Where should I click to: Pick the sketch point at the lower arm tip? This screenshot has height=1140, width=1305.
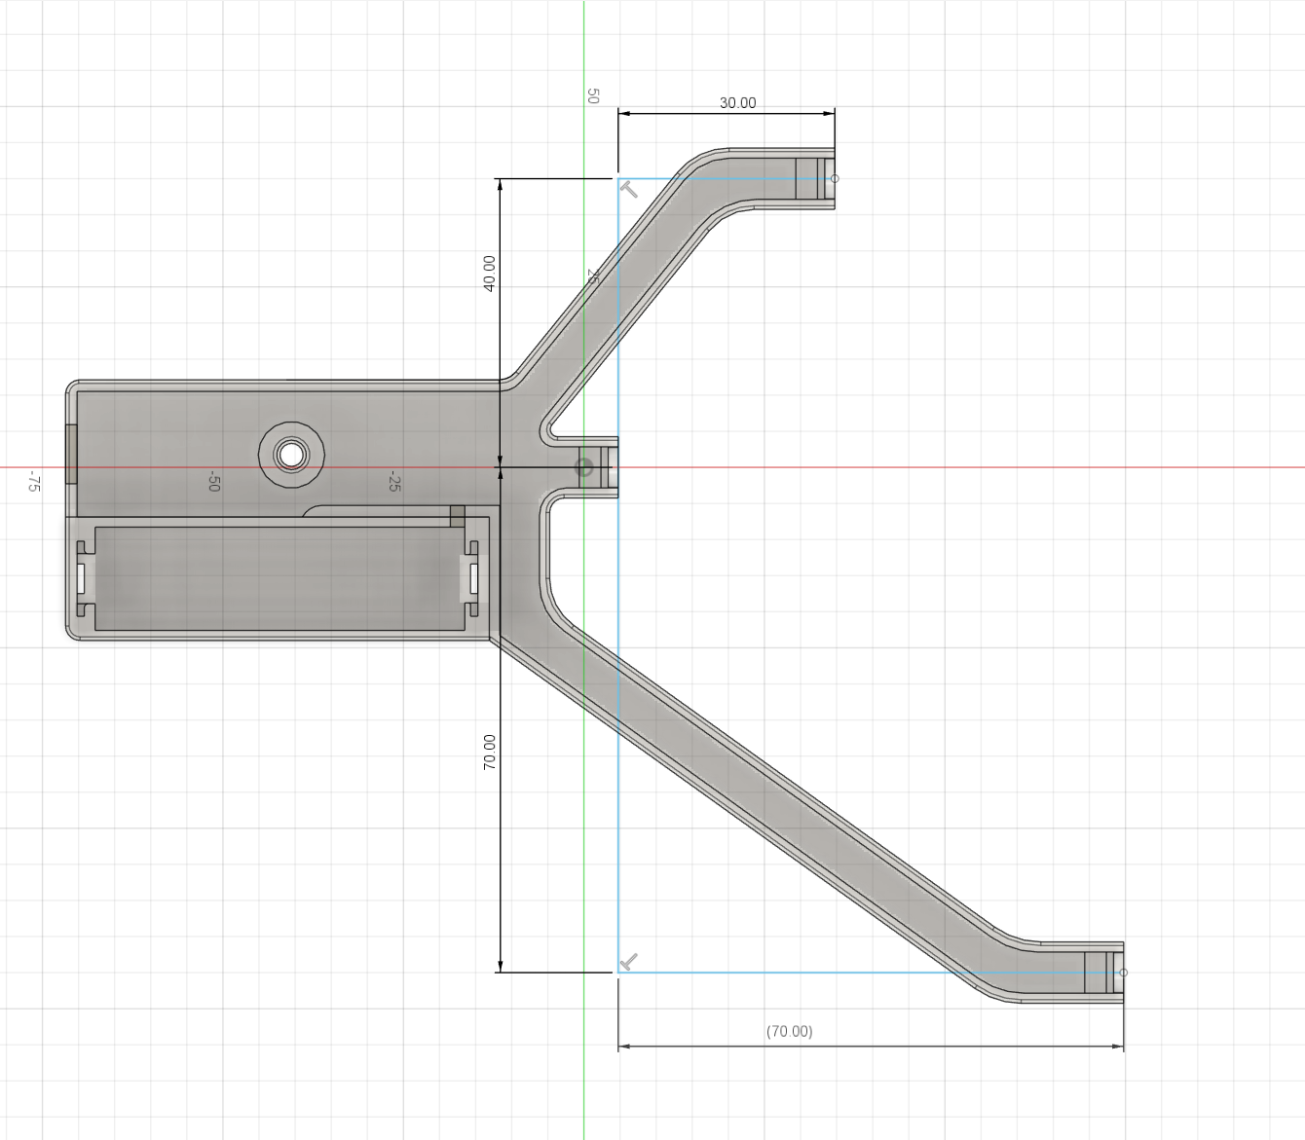[1124, 972]
